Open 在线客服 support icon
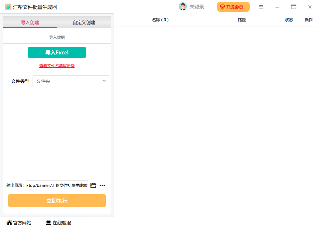The width and height of the screenshot is (319, 228). tap(49, 223)
